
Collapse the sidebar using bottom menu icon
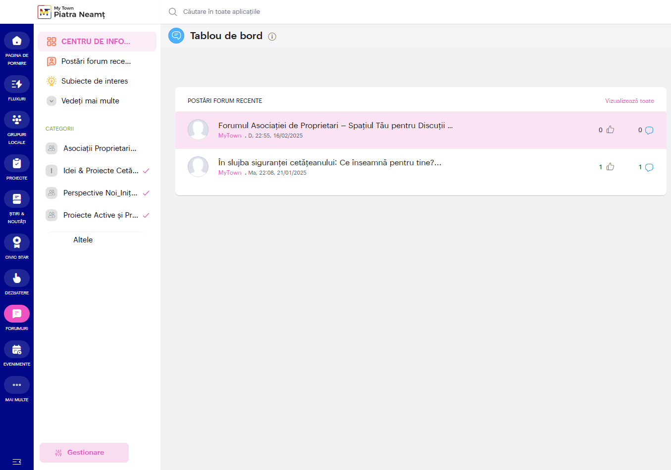pos(17,462)
